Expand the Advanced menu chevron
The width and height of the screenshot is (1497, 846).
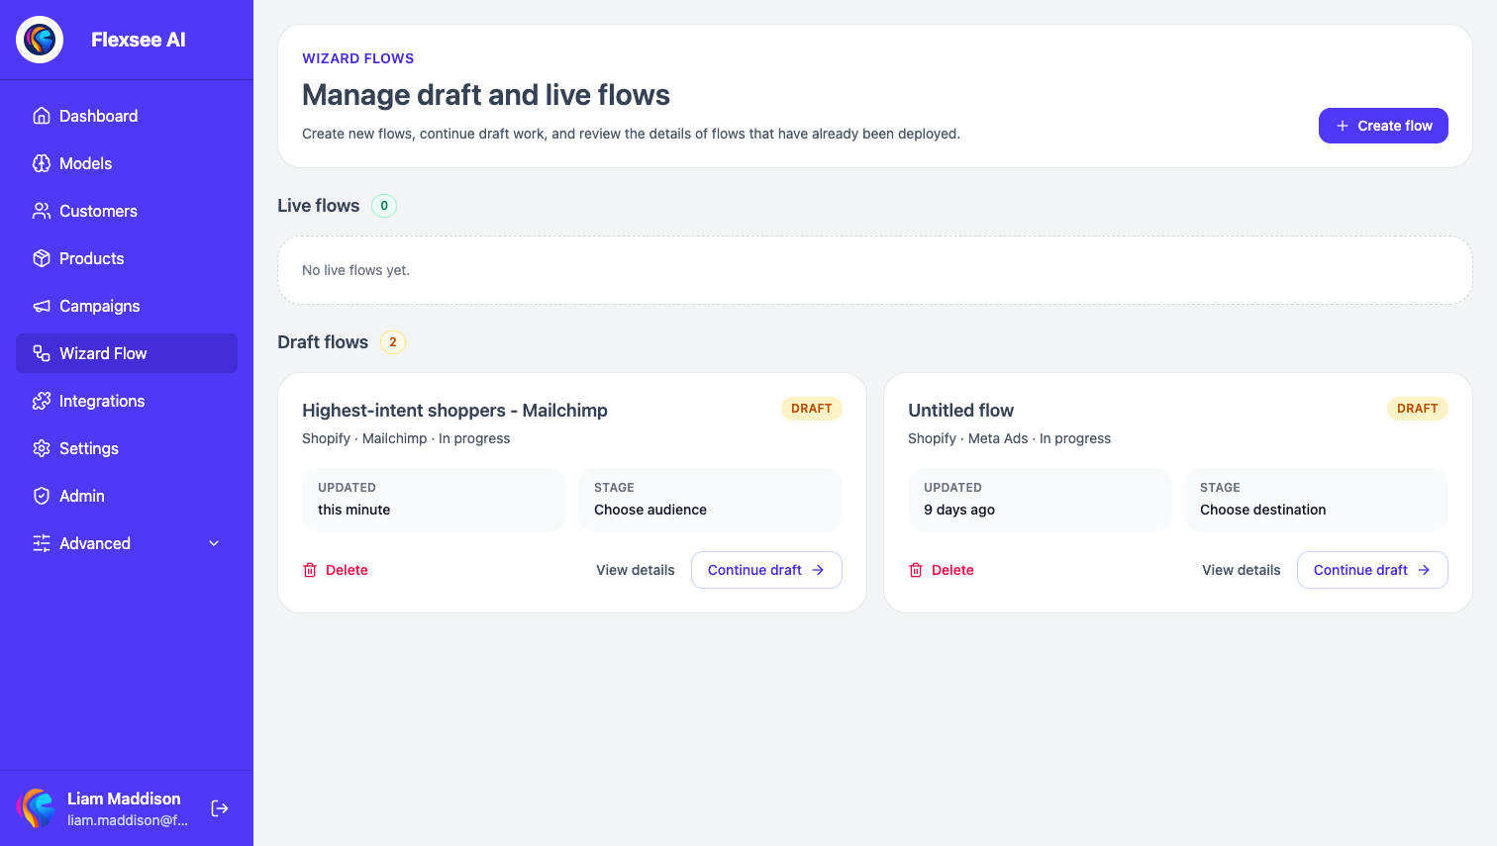(214, 543)
